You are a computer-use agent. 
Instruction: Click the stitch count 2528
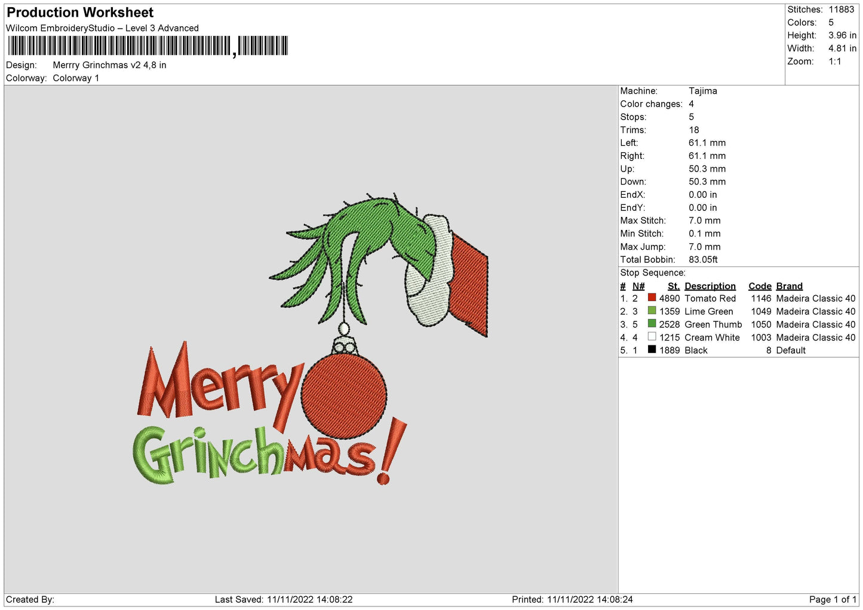point(669,324)
